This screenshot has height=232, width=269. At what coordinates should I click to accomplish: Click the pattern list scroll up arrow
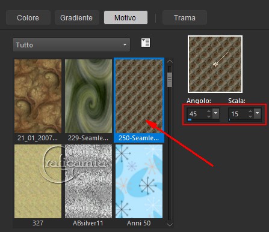pyautogui.click(x=170, y=62)
